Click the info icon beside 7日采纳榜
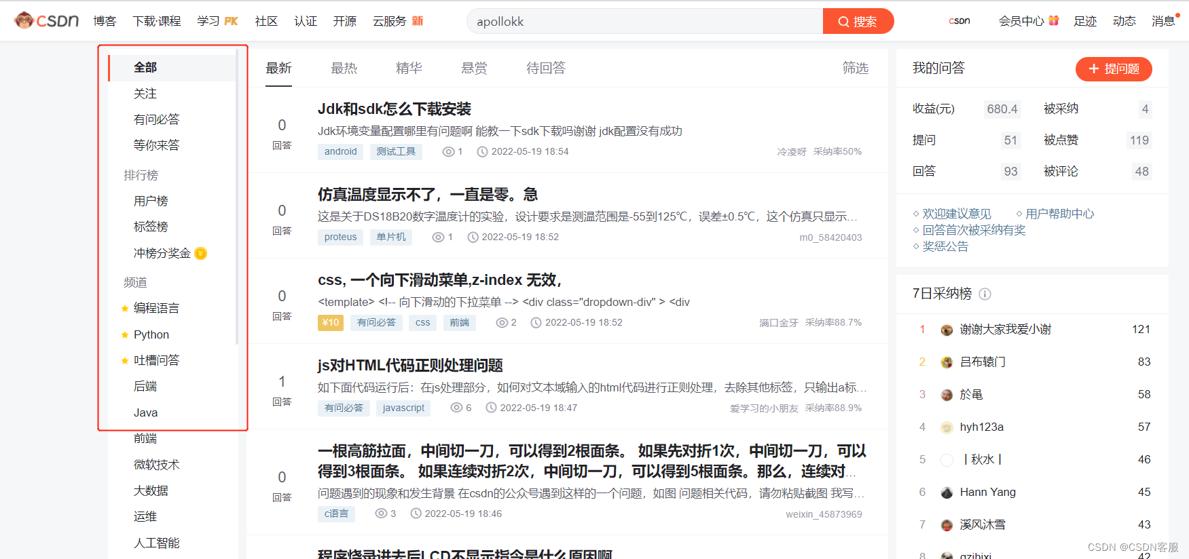This screenshot has width=1189, height=559. 985,294
